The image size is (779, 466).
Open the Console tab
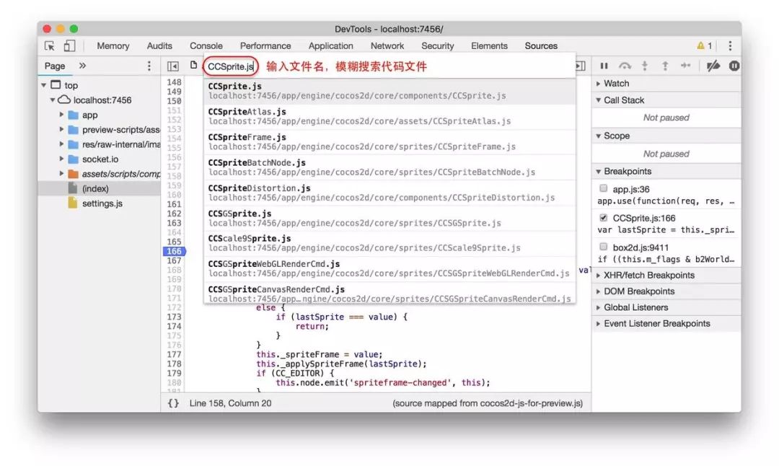[206, 45]
